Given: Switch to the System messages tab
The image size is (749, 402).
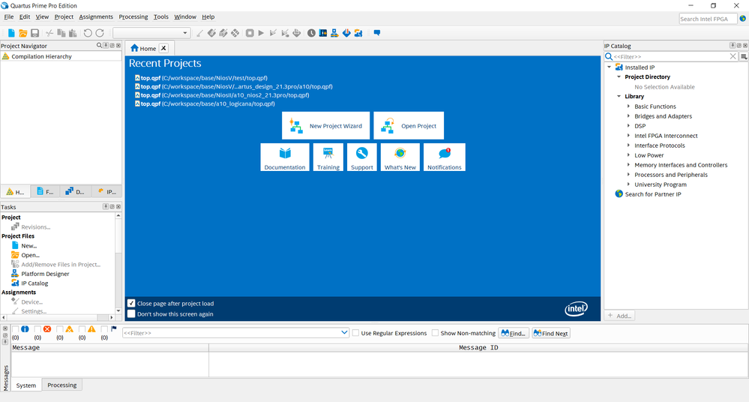Looking at the screenshot, I should click(25, 385).
